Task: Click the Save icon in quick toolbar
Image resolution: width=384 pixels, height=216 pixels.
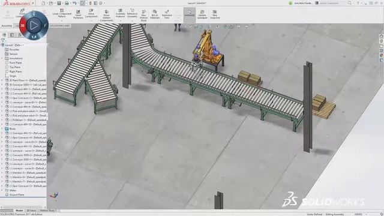Action: (x=59, y=3)
